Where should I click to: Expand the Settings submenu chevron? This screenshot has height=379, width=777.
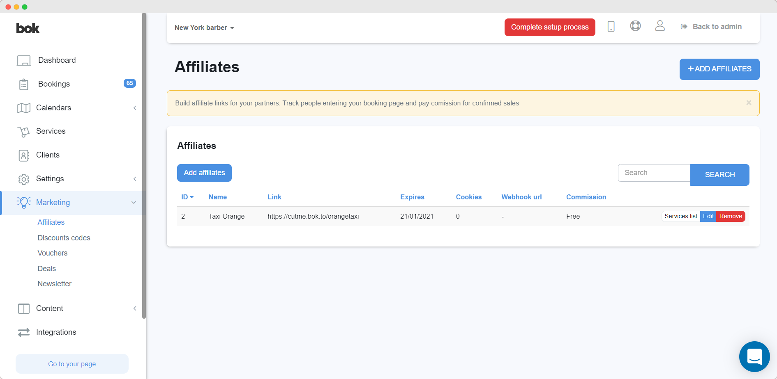click(x=135, y=179)
